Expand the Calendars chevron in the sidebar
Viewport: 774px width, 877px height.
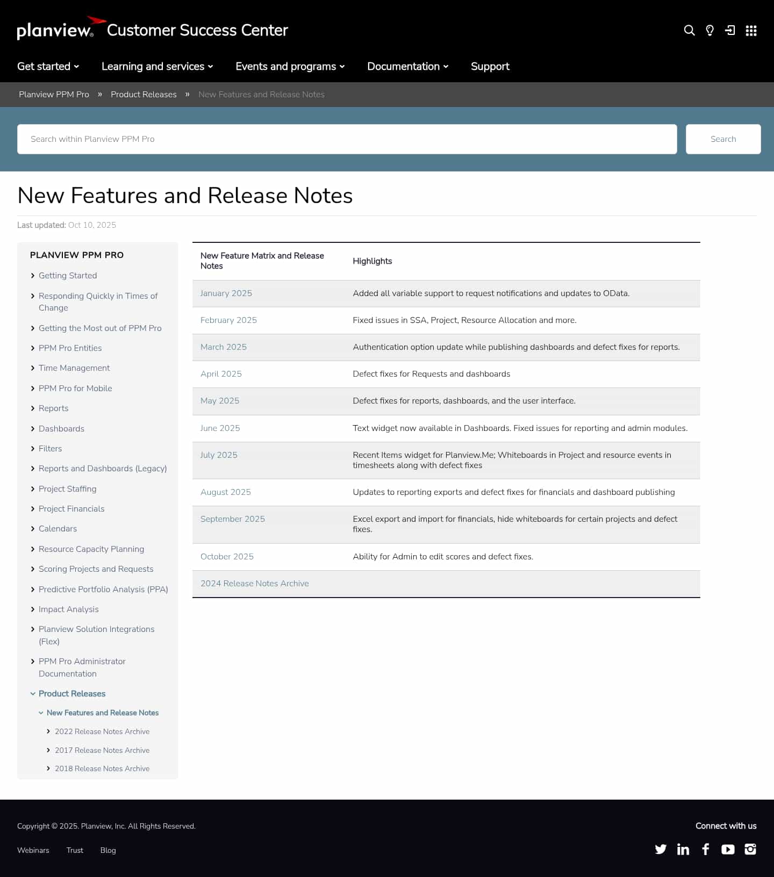point(33,529)
